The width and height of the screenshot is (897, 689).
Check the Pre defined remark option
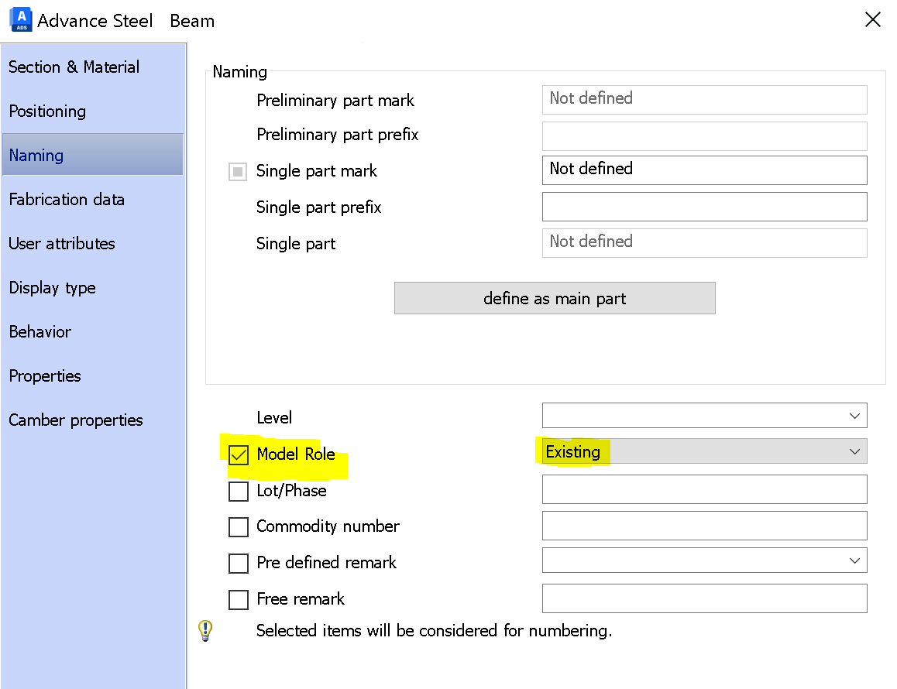[x=238, y=563]
